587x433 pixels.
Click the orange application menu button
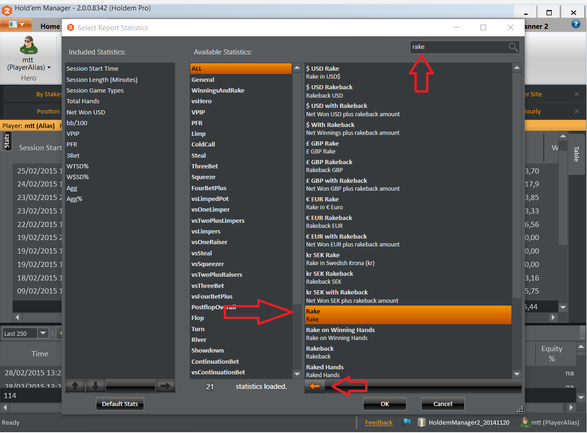(16, 25)
